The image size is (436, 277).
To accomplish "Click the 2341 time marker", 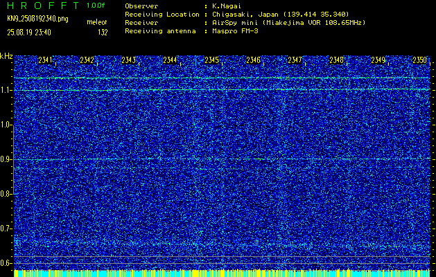I will (x=45, y=60).
